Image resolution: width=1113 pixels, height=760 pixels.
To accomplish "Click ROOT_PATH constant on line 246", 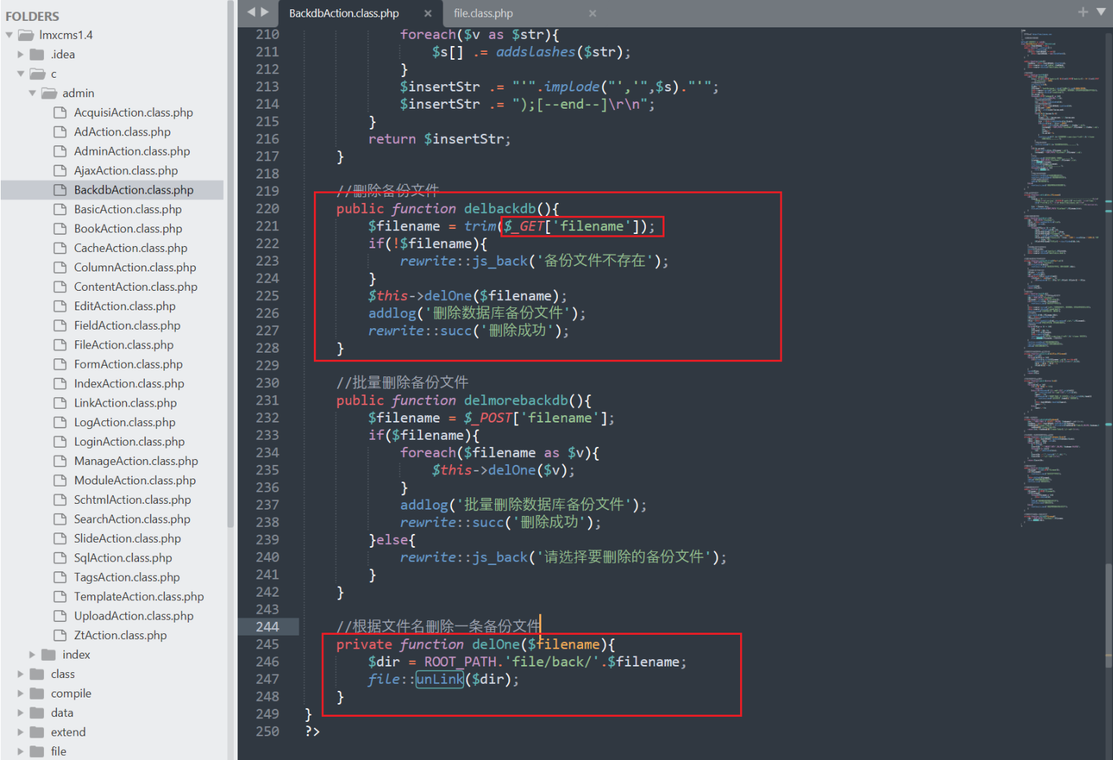I will (460, 662).
